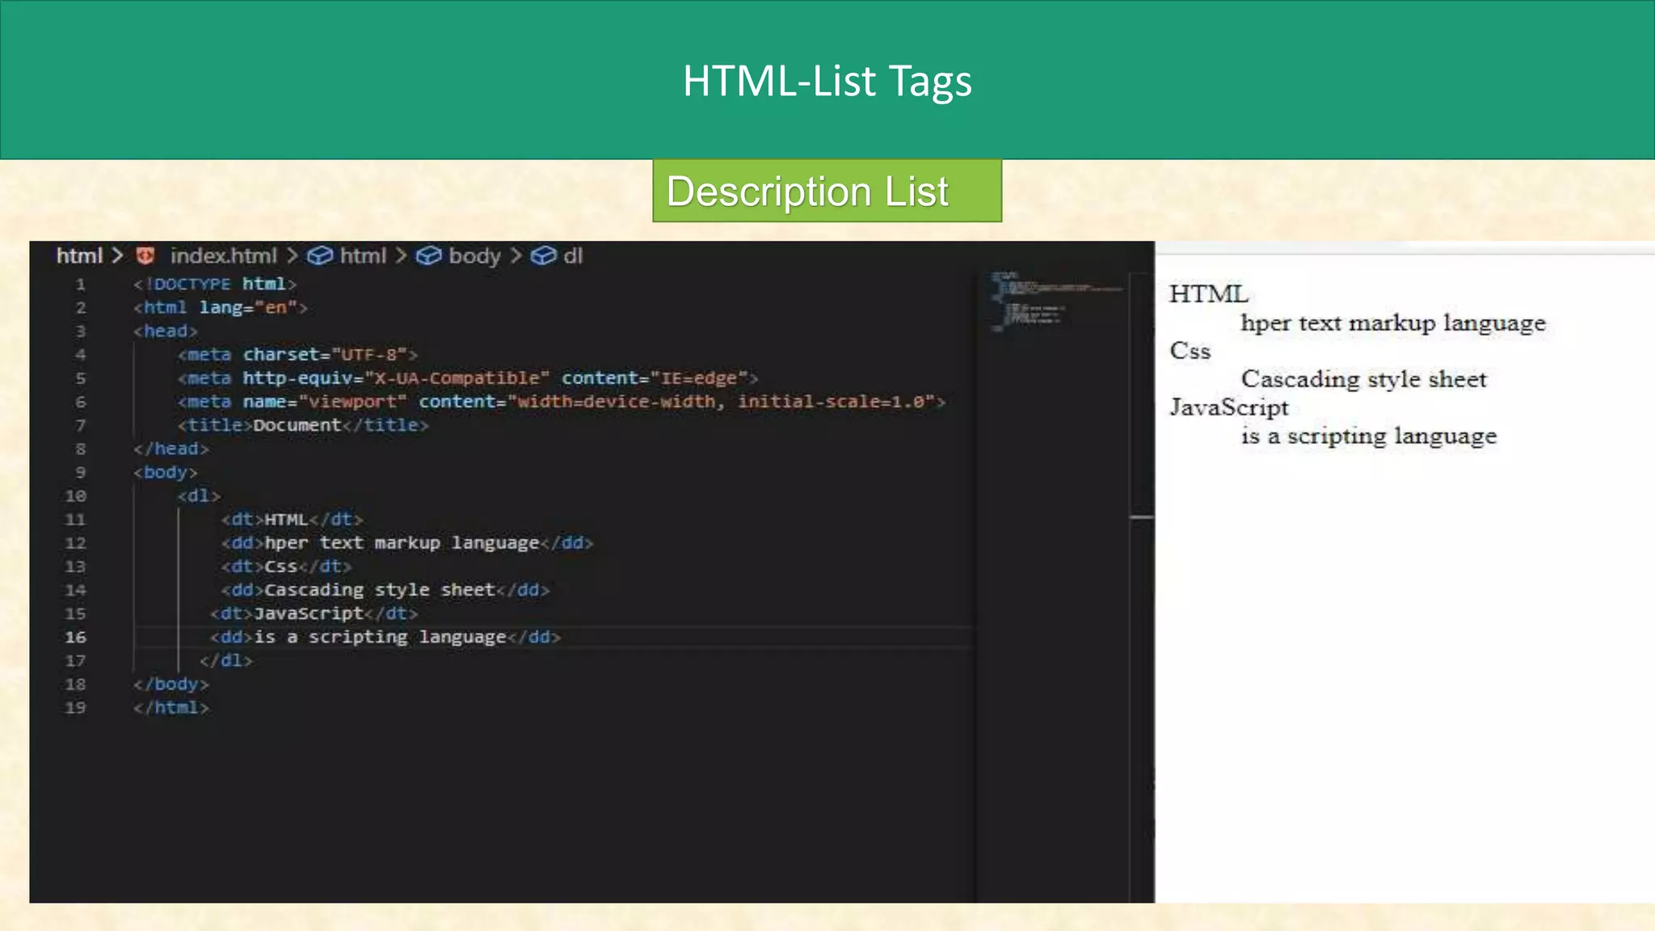Click the 'HTML-List Tags' slide title
This screenshot has height=931, width=1655.
[x=827, y=82]
